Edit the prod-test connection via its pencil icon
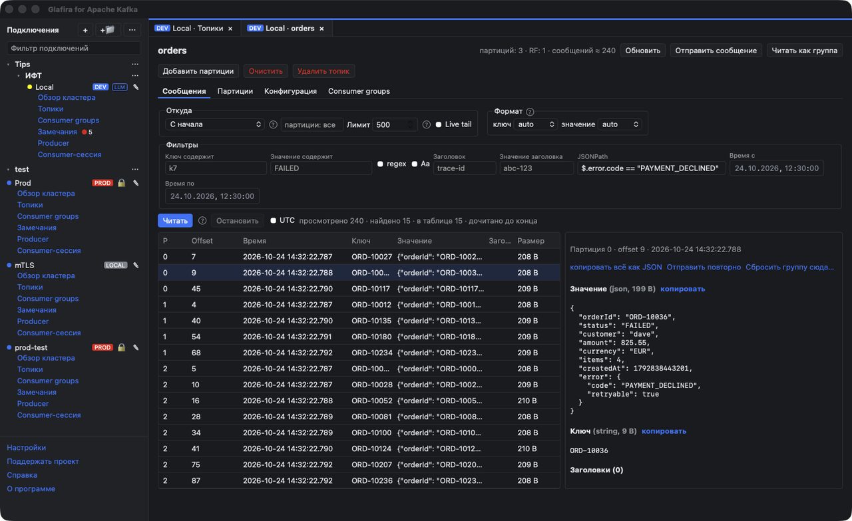 coord(136,347)
